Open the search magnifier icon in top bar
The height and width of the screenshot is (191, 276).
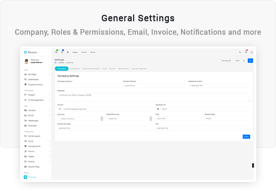[240, 52]
